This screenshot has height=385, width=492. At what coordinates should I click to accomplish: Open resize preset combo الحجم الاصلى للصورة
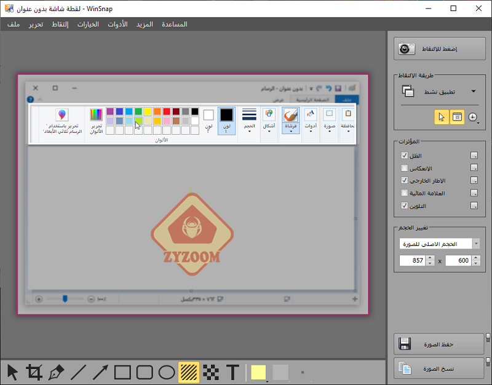439,244
